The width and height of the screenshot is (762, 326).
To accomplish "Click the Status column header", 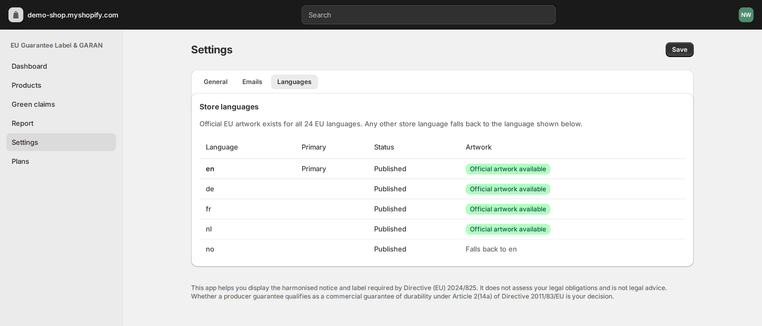I will (x=384, y=147).
